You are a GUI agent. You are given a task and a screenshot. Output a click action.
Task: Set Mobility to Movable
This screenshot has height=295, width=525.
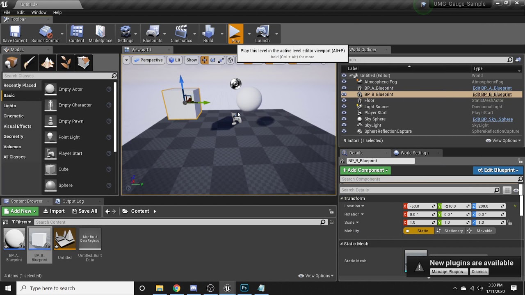pyautogui.click(x=481, y=231)
